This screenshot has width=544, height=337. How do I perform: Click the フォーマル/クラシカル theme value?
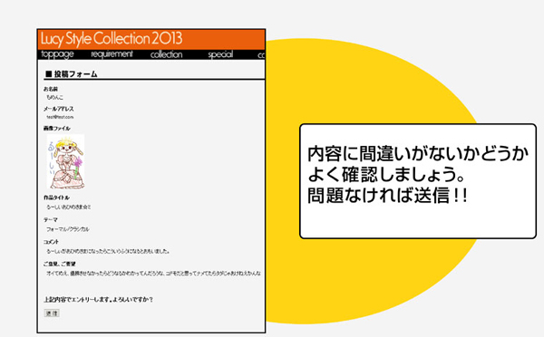tap(68, 229)
